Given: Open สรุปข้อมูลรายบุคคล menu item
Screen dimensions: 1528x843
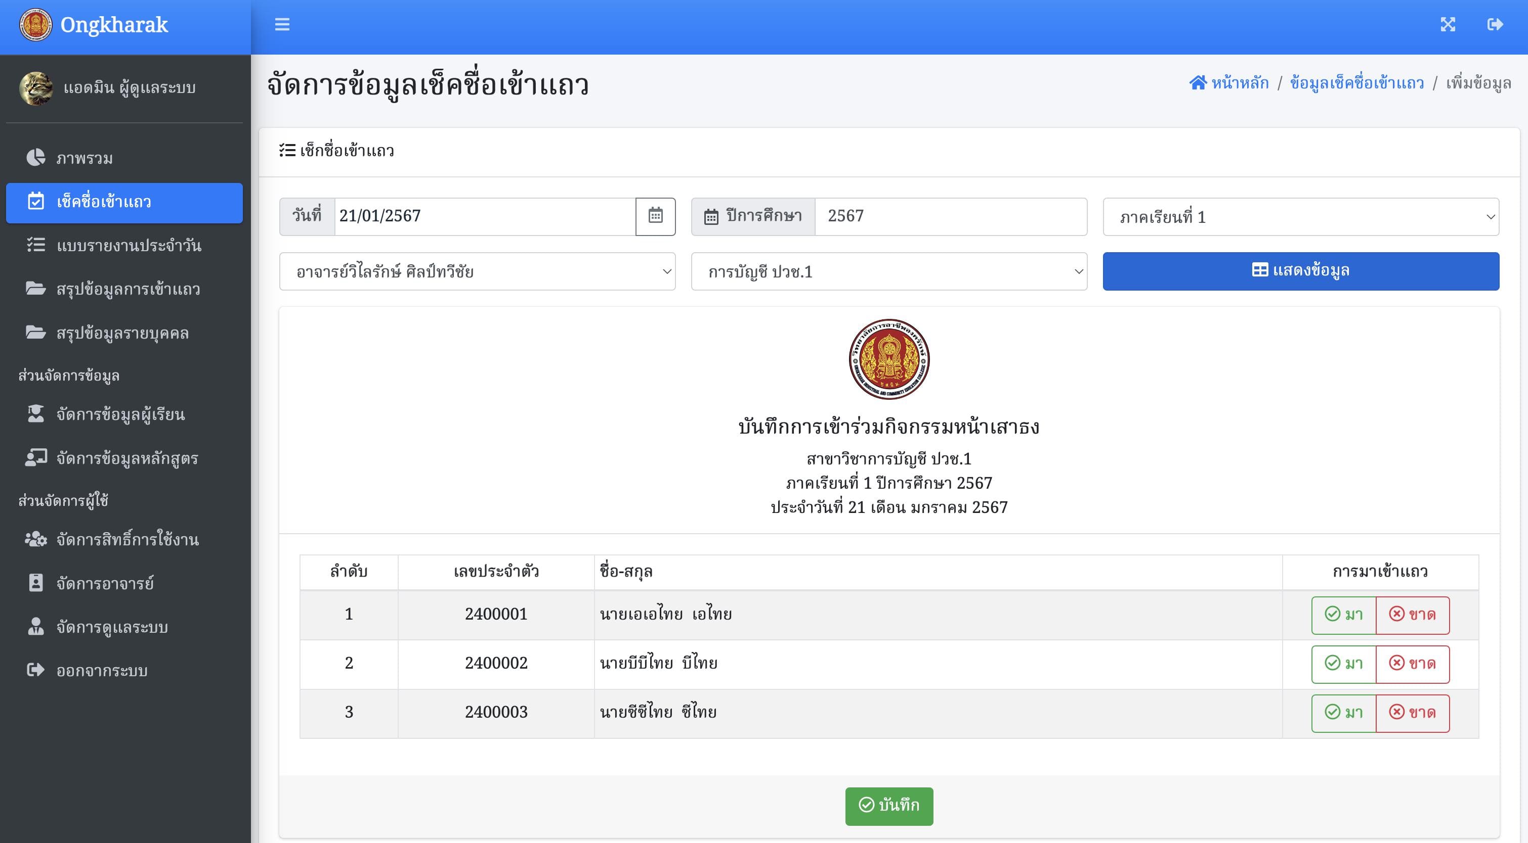Looking at the screenshot, I should (124, 333).
